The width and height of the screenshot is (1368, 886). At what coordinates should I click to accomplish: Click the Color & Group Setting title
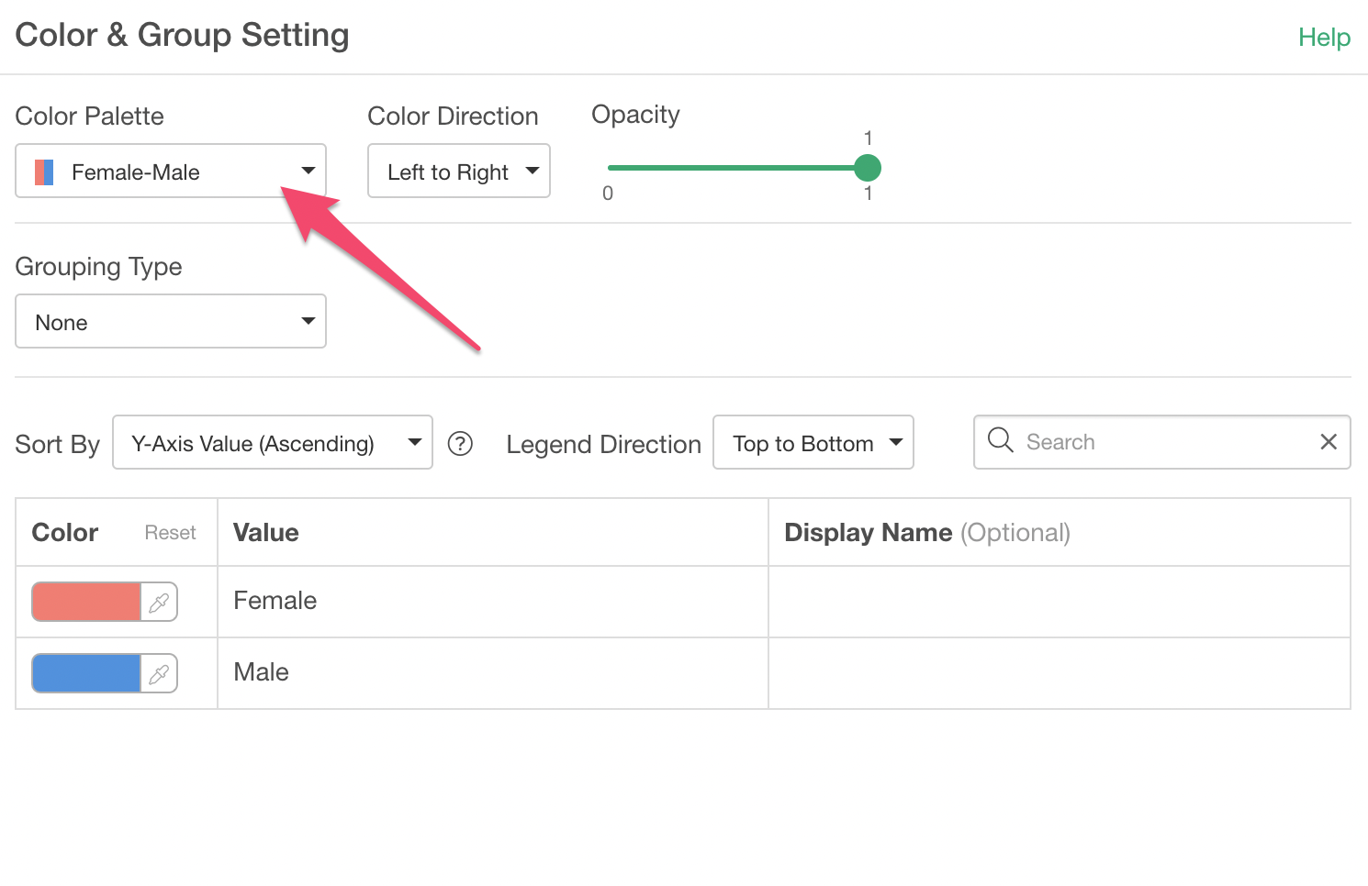click(183, 36)
